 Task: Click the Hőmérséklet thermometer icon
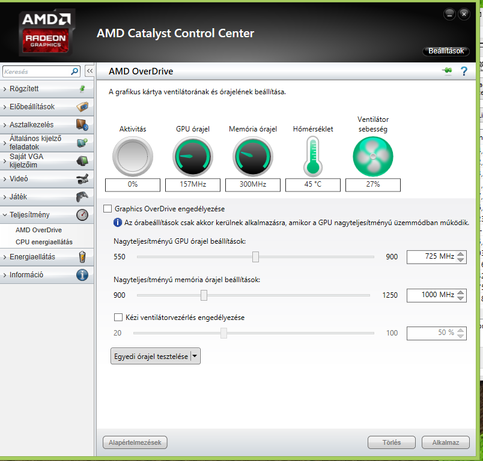313,157
